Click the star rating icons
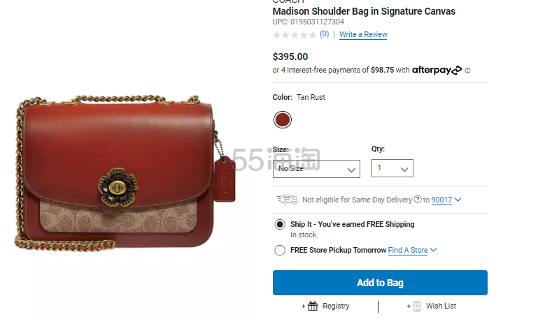This screenshot has height=319, width=552. pos(295,35)
